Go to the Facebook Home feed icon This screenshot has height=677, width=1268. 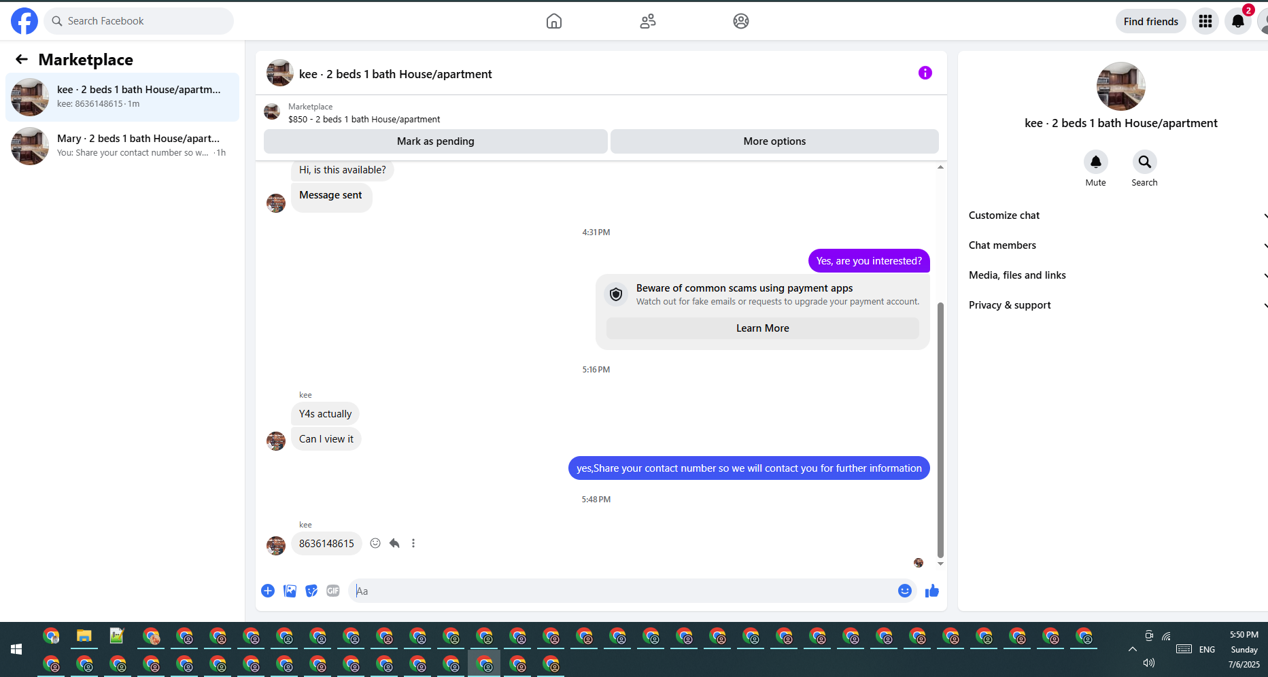click(554, 21)
